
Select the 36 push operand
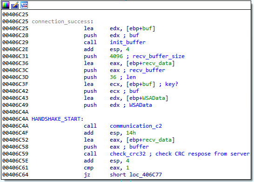pyautogui.click(x=113, y=77)
